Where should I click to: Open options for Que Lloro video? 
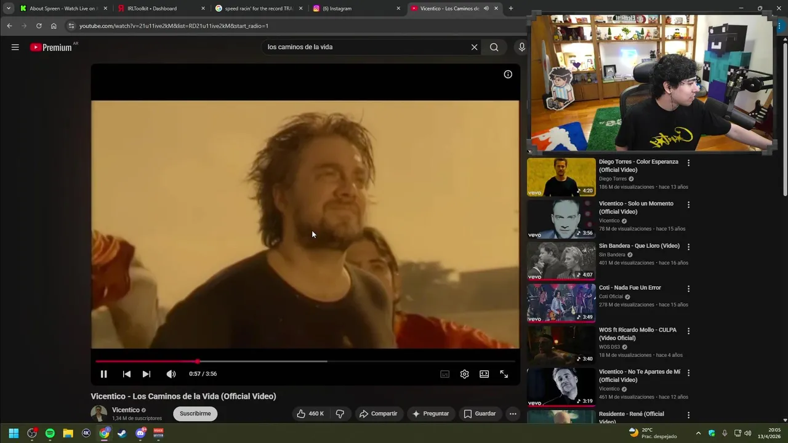tap(688, 247)
